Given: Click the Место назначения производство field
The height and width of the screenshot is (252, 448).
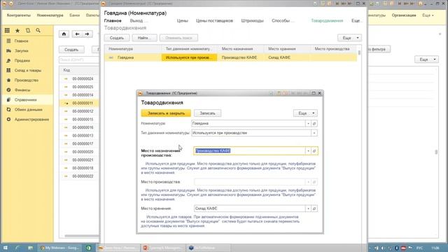Looking at the screenshot, I should tap(249, 150).
